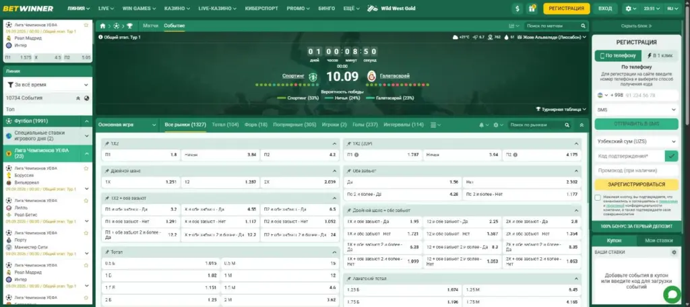Select В 1 клик registration method
Viewport: 690px width, 307px height.
[660, 56]
